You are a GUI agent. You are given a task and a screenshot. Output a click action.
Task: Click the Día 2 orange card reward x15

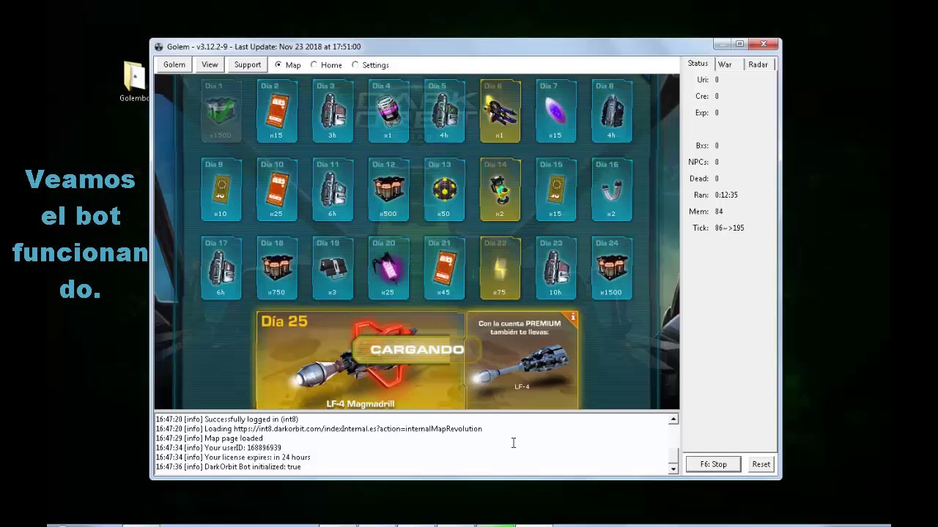(x=276, y=111)
